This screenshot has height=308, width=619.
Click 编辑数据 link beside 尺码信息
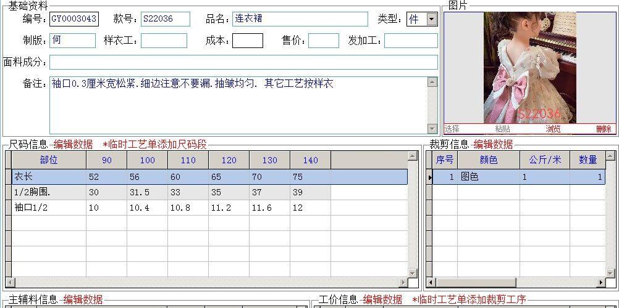tap(74, 145)
